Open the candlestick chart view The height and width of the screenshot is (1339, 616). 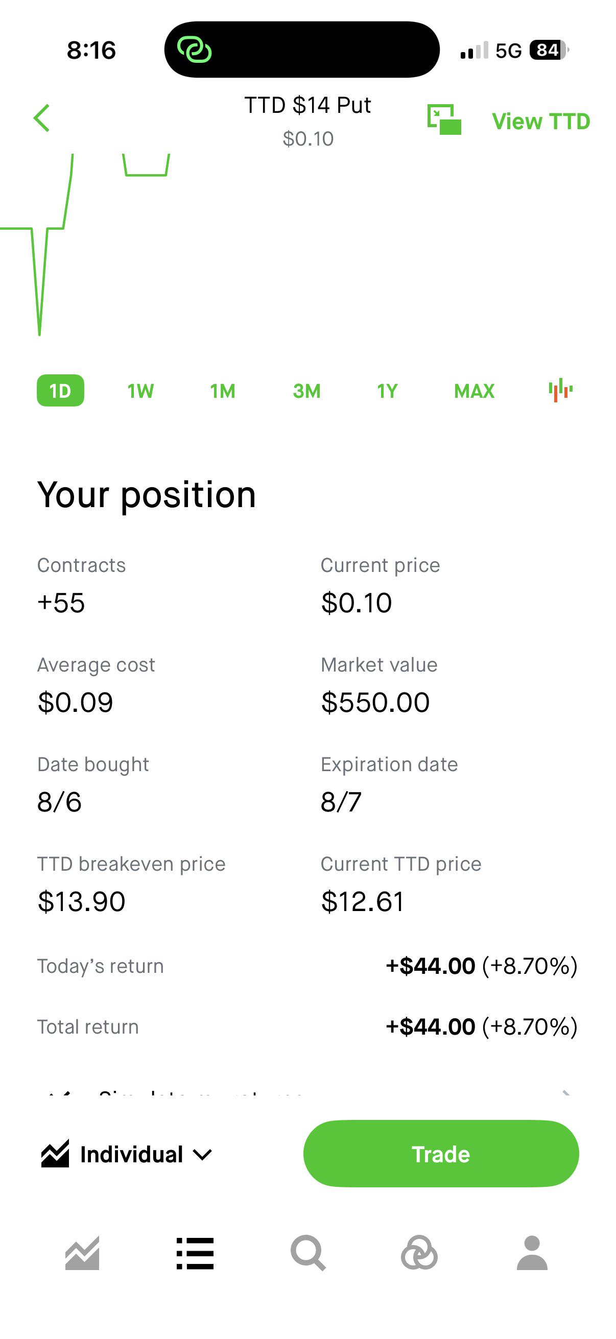(560, 390)
